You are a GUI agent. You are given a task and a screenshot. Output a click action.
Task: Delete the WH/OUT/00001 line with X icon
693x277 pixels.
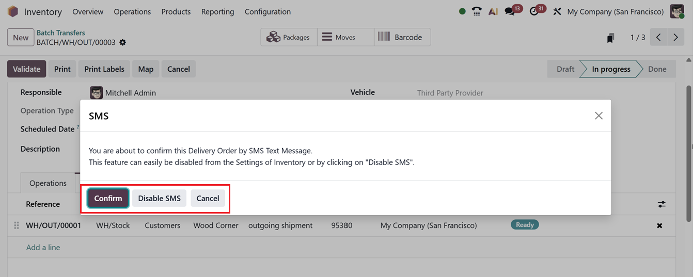pos(659,225)
